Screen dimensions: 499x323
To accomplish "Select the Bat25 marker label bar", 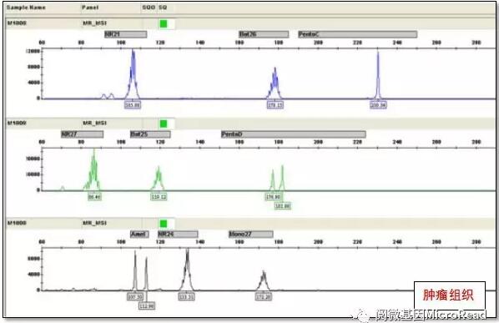I will tap(150, 134).
